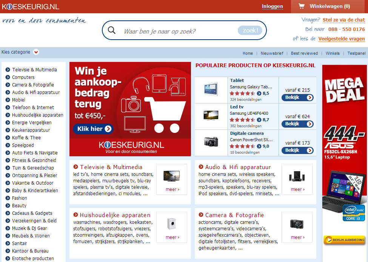Viewport: 368px width, 262px height.
Task: Go to Home in the navigation bar
Action: pyautogui.click(x=248, y=53)
